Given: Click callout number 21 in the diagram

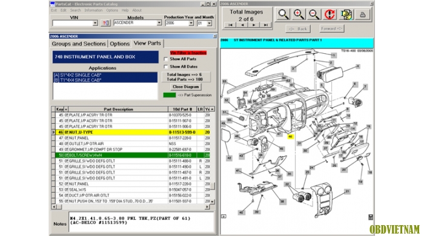Looking at the screenshot, I should click(347, 191).
